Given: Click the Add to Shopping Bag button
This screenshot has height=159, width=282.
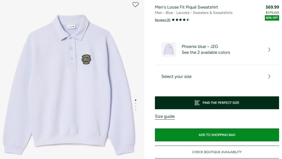Looking at the screenshot, I should click(x=217, y=135).
